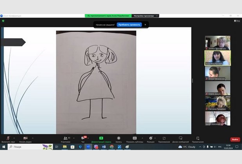
Task: Start camera with Начать видео button
Action: [x=25, y=139]
